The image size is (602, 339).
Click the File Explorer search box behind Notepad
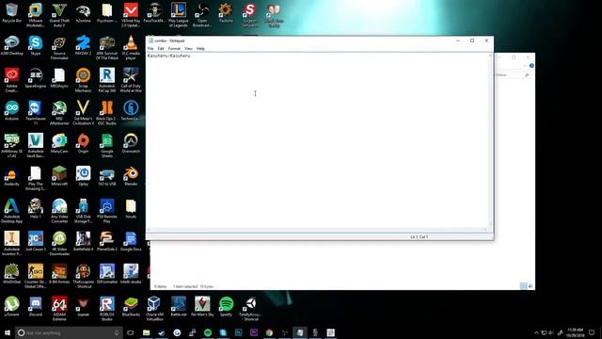pyautogui.click(x=513, y=75)
